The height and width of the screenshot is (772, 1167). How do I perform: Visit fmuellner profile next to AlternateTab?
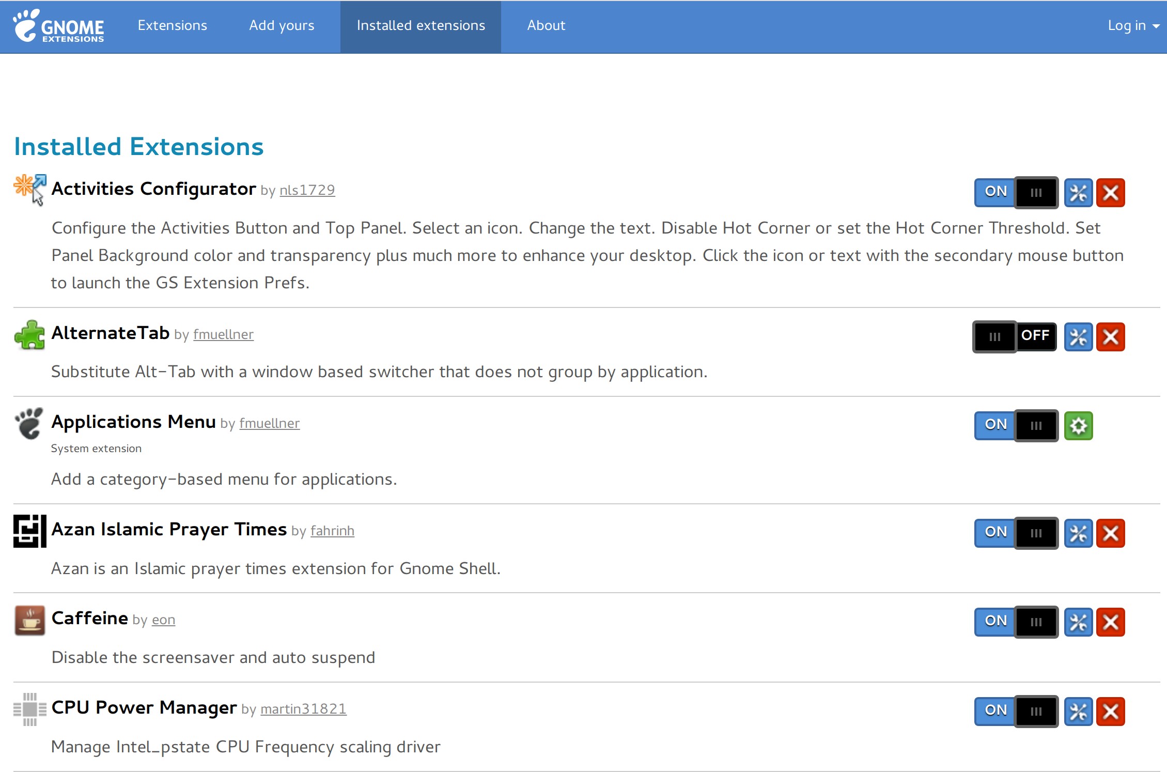(223, 334)
